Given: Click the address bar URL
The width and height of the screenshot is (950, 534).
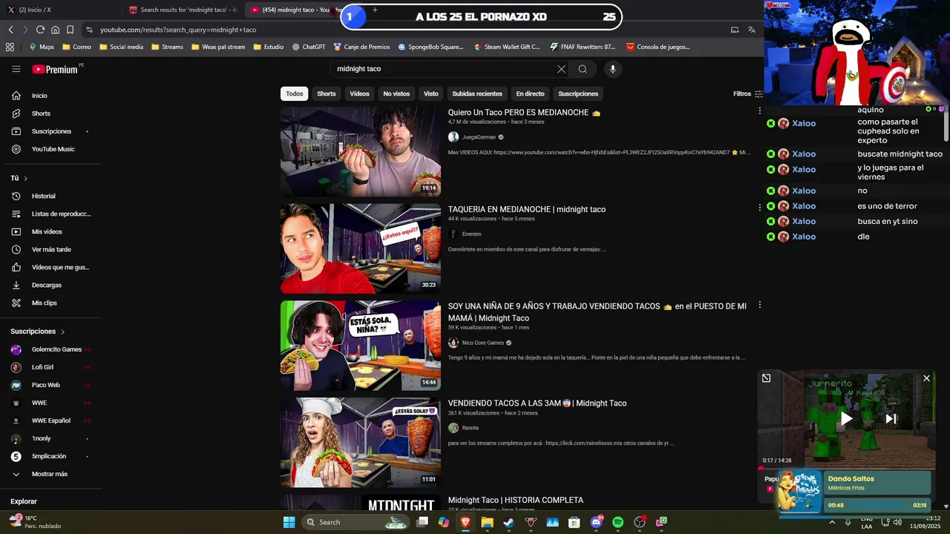Looking at the screenshot, I should tap(178, 30).
